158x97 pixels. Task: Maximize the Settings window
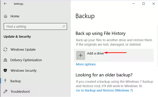pyautogui.click(x=144, y=4)
